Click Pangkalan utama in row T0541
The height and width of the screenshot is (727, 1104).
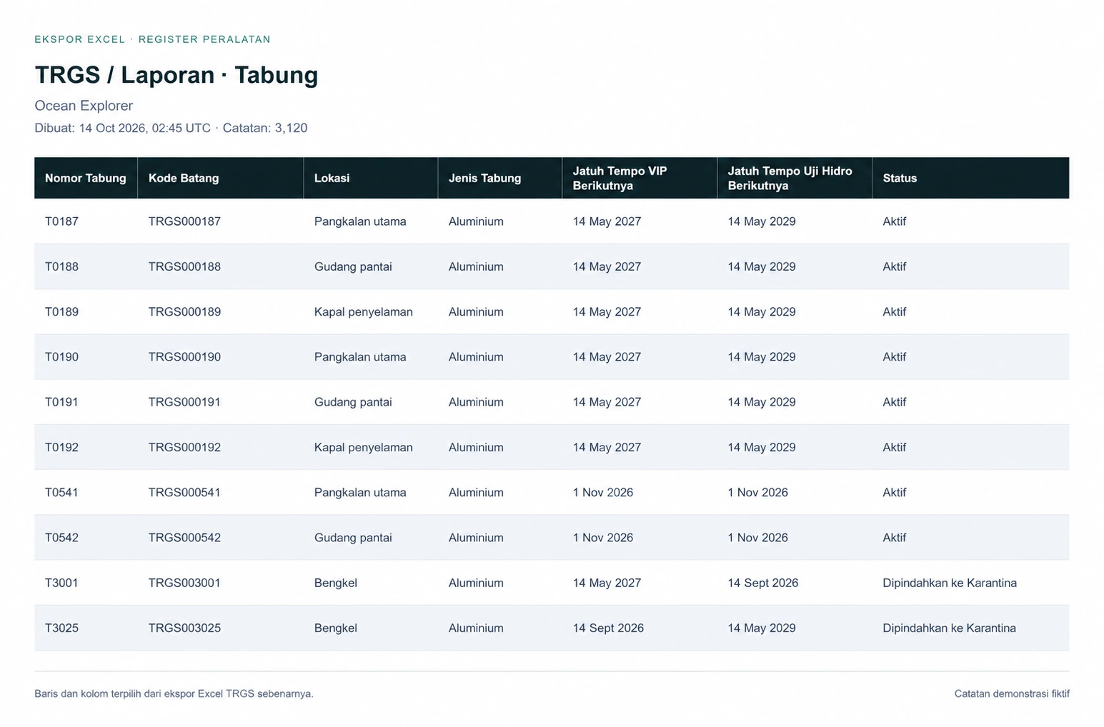[x=360, y=492]
